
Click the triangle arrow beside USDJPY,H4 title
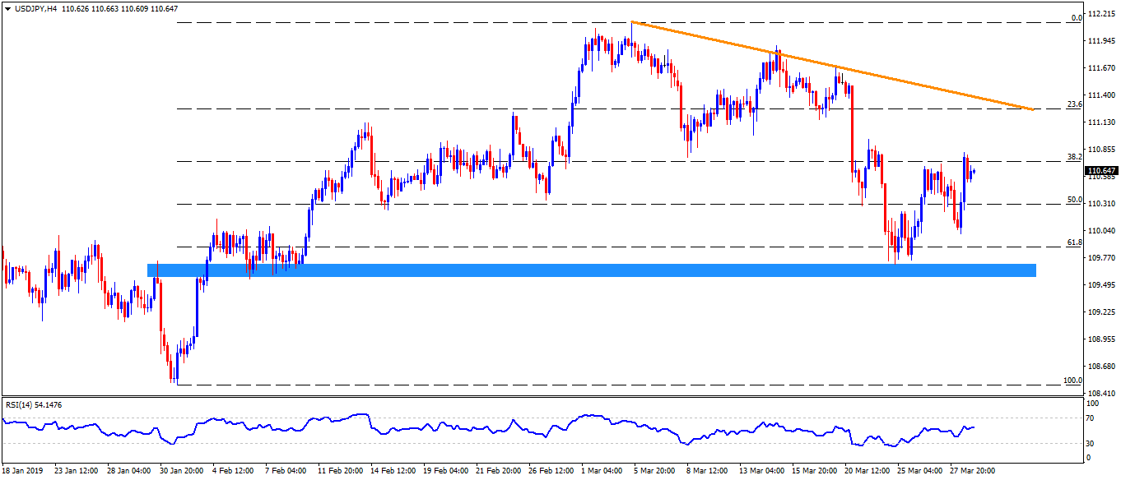(x=7, y=8)
